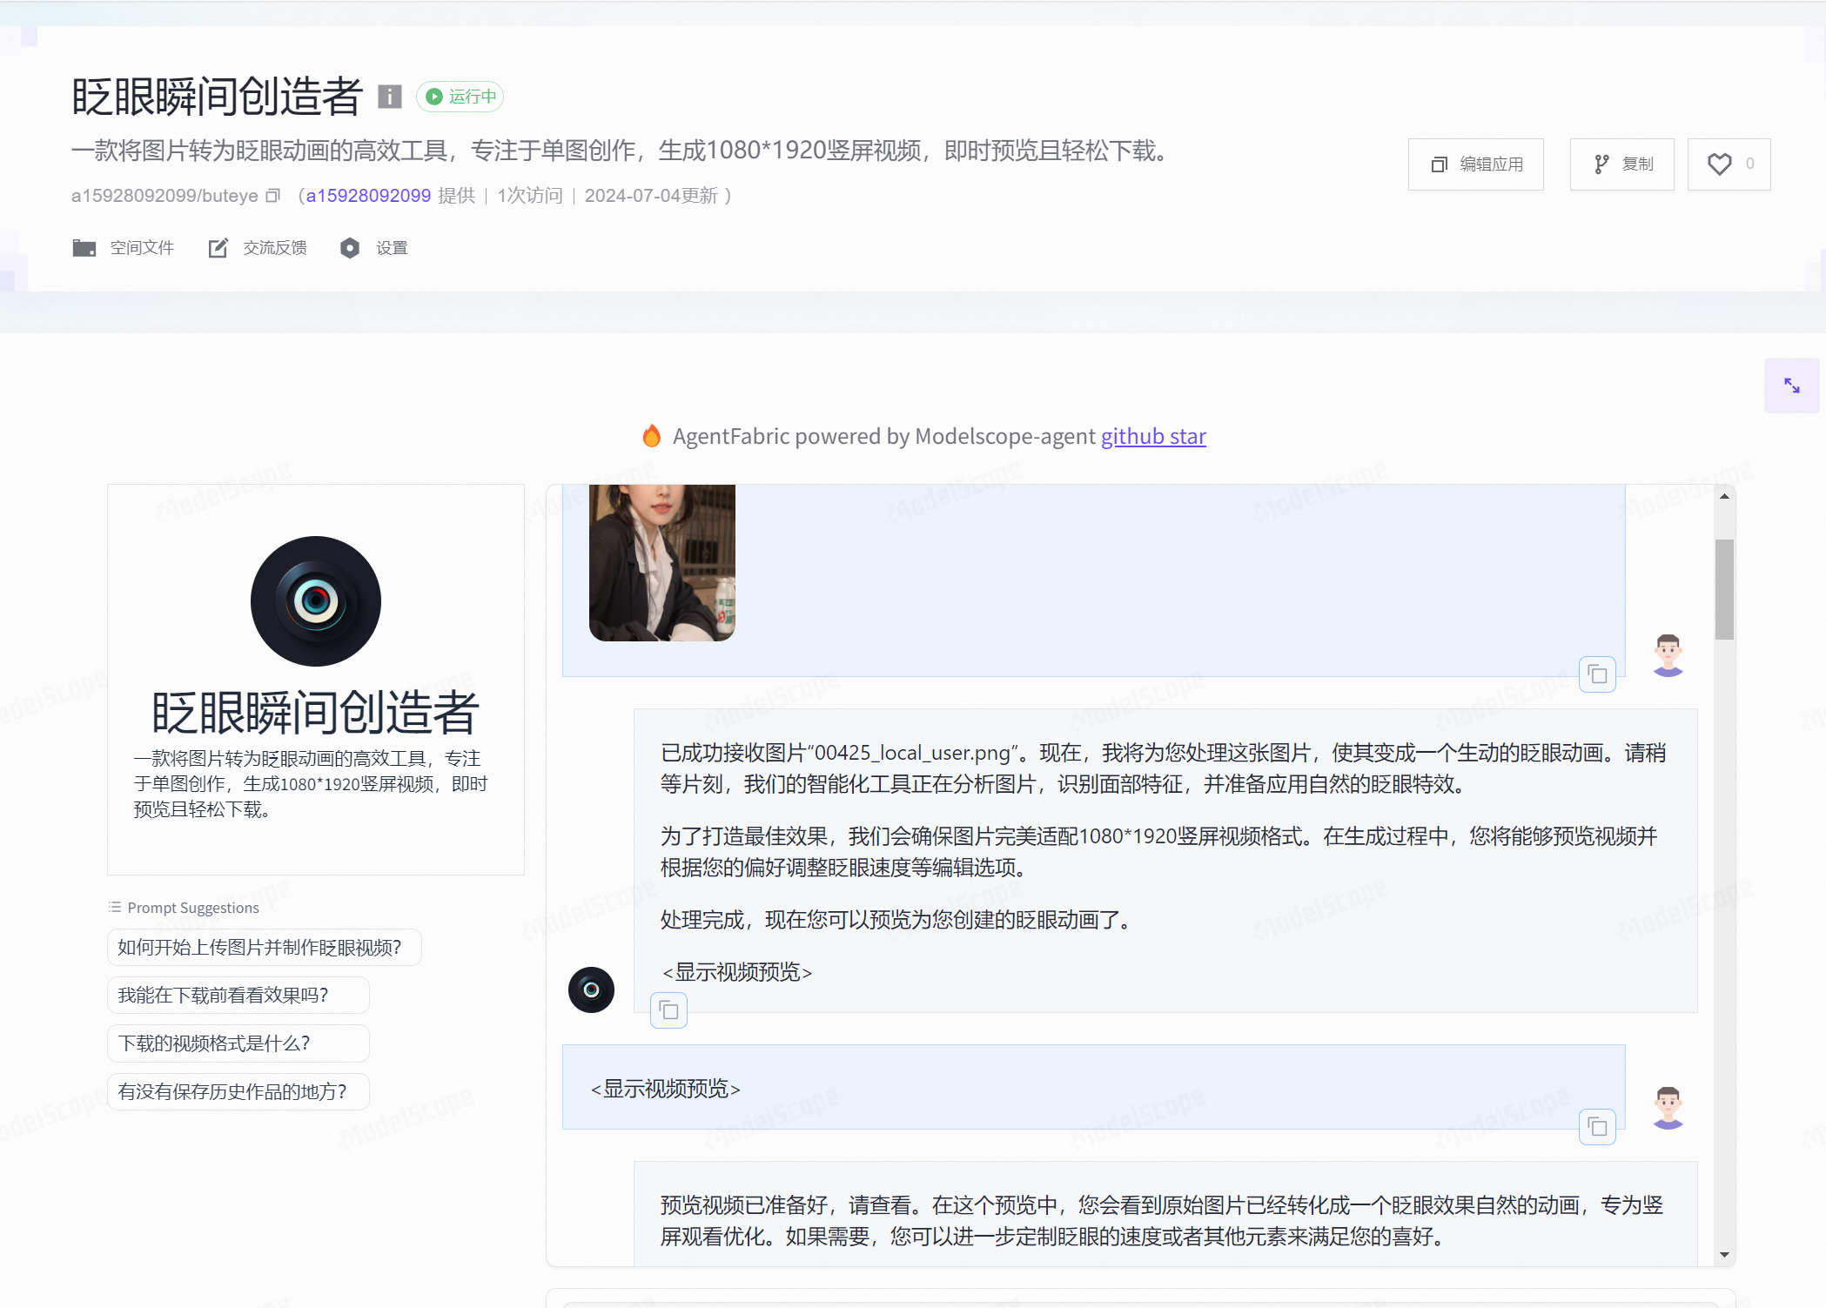Click the bot avatar in the chat
This screenshot has width=1826, height=1308.
[x=591, y=989]
